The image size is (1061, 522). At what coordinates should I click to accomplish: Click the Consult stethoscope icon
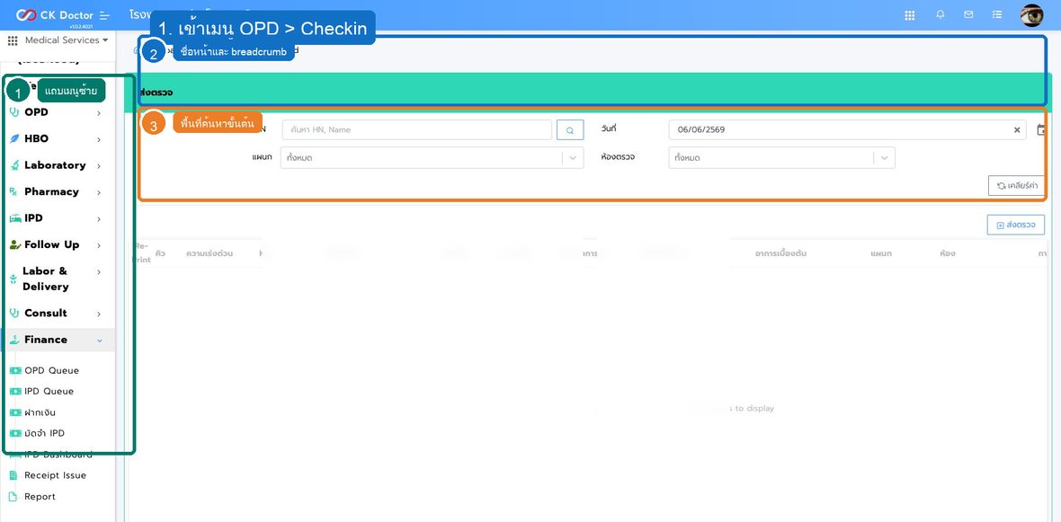pos(14,313)
